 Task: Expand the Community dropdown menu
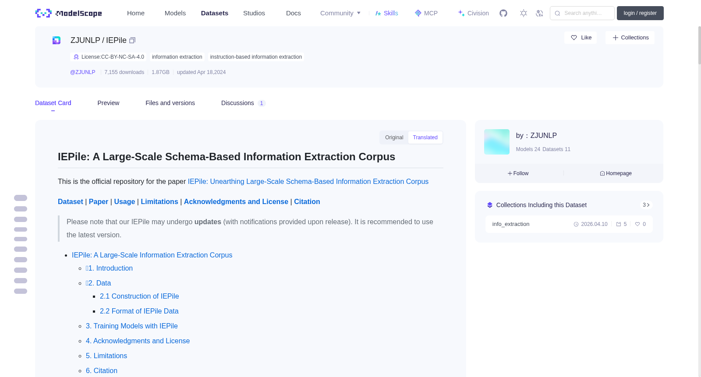(340, 13)
